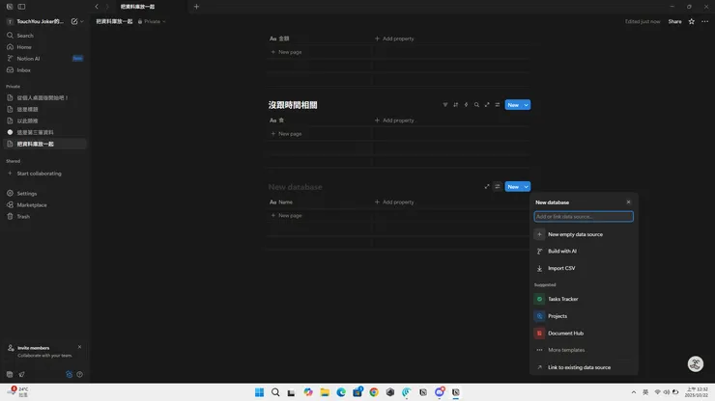Go to Home in the sidebar
715x401 pixels.
[24, 47]
